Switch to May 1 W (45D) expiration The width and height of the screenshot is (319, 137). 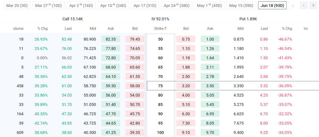[x=209, y=5]
